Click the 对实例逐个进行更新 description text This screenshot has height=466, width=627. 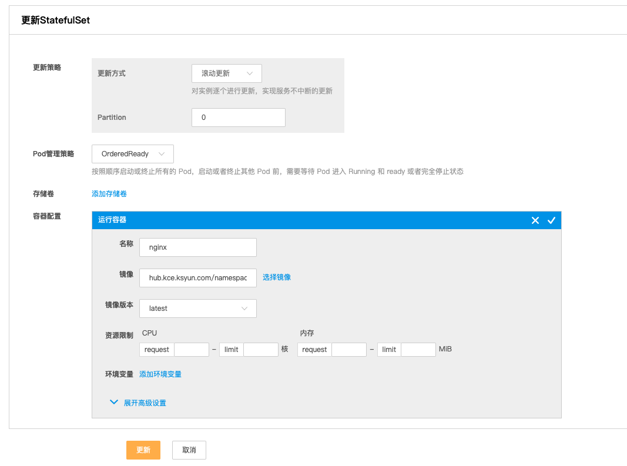(x=262, y=91)
